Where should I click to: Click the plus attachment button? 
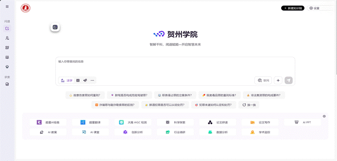point(278,80)
